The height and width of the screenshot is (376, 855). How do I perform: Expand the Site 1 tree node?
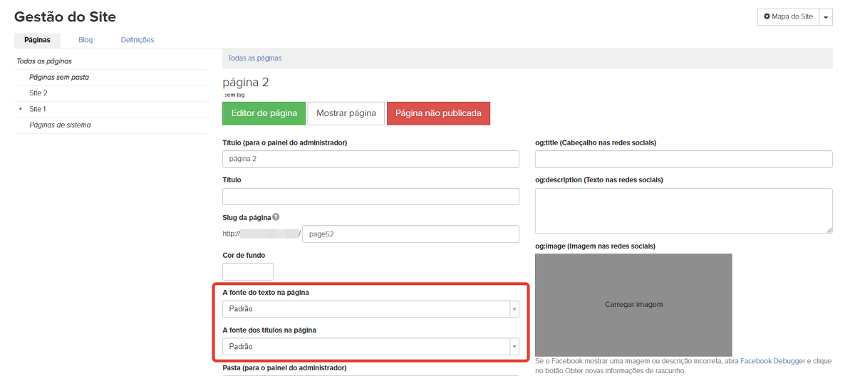pyautogui.click(x=21, y=110)
